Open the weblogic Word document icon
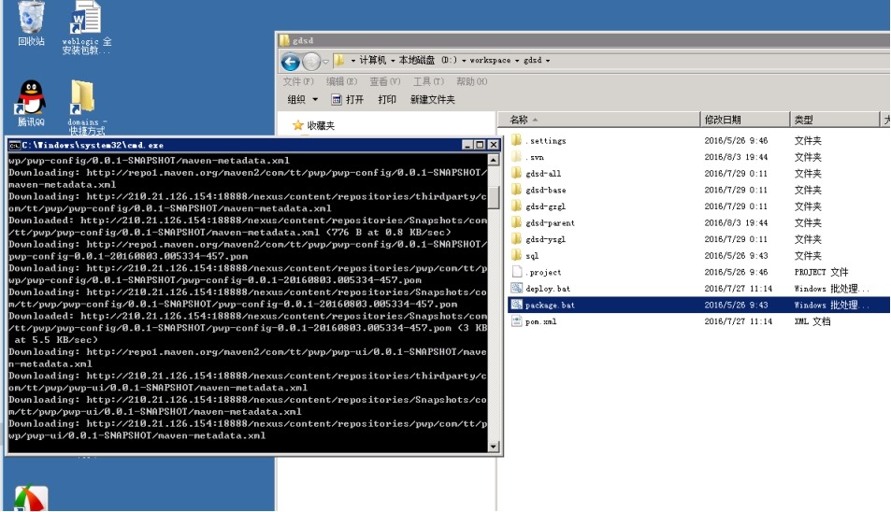Screen dimensions: 891x512 (86, 18)
